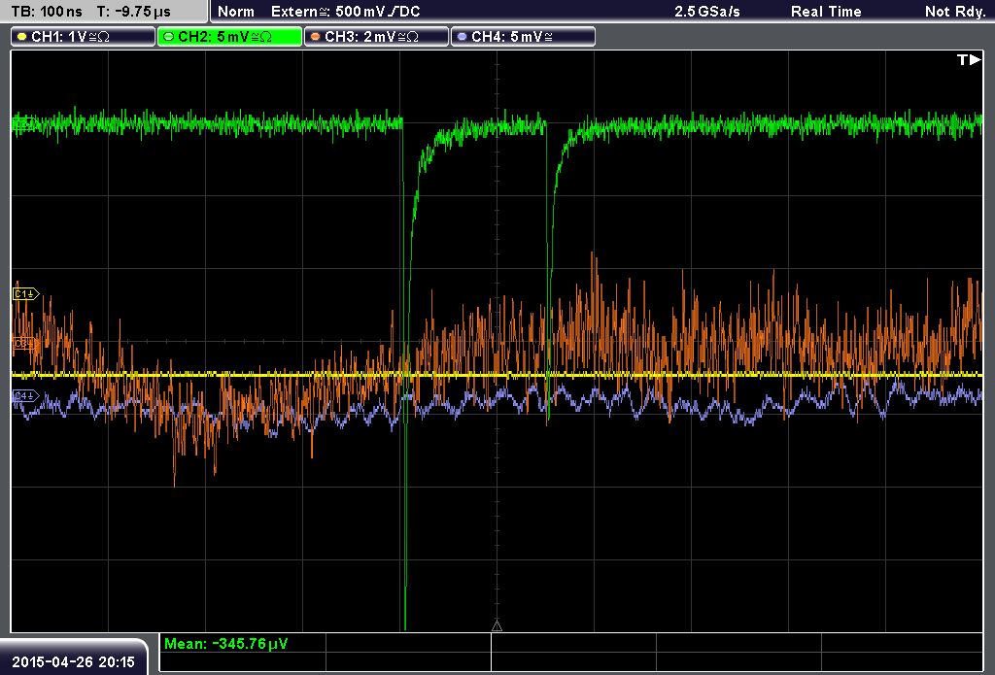Click the T: -9.75 µs trigger offset
Image resolution: width=995 pixels, height=675 pixels.
click(134, 12)
